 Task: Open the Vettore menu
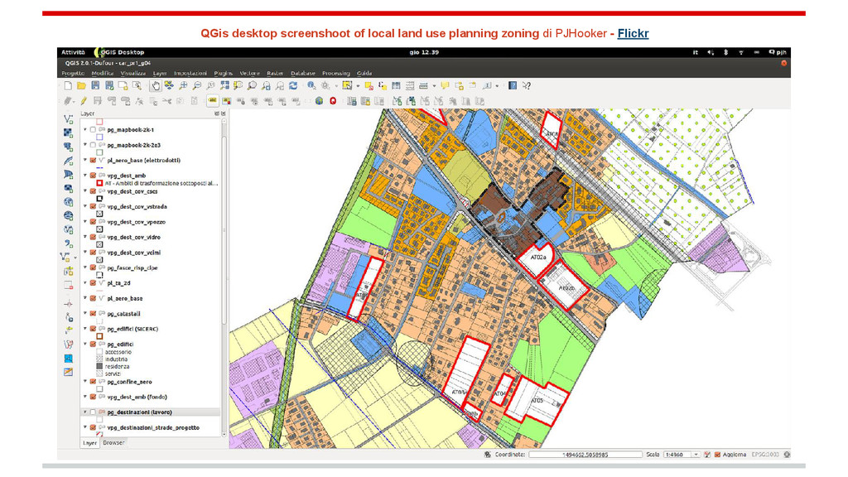tap(249, 73)
